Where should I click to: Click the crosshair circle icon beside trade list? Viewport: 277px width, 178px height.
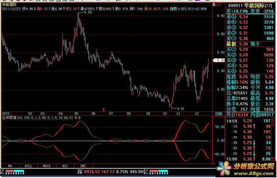[x=273, y=120]
